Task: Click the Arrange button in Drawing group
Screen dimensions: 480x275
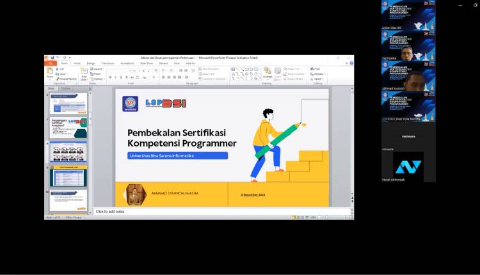Action: [x=268, y=73]
